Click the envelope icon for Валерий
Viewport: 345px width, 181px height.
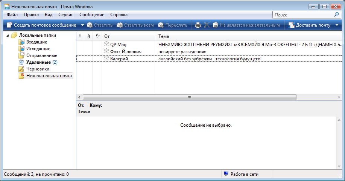(x=106, y=58)
